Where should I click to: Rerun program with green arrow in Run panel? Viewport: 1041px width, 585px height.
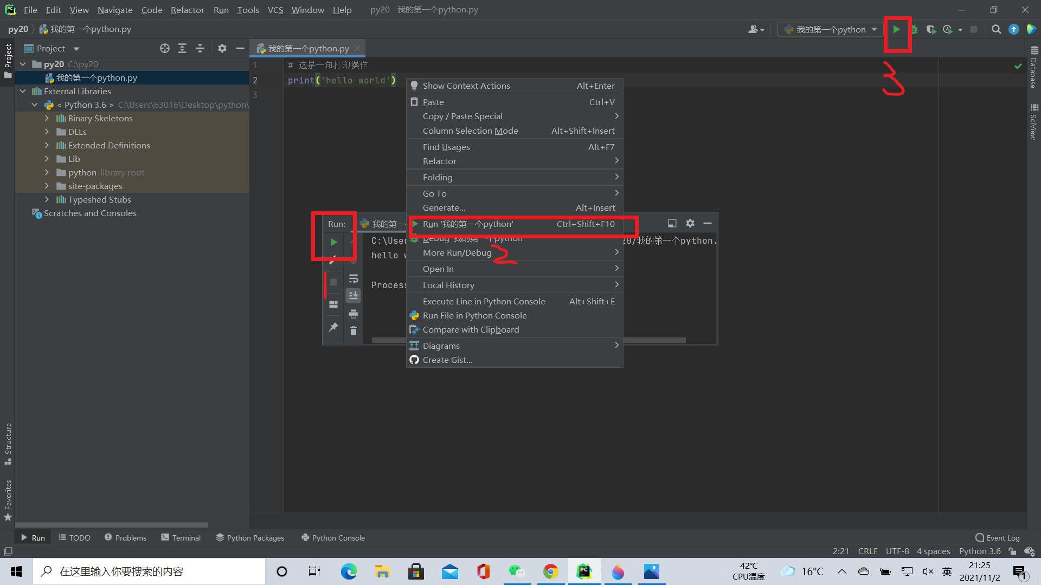333,242
